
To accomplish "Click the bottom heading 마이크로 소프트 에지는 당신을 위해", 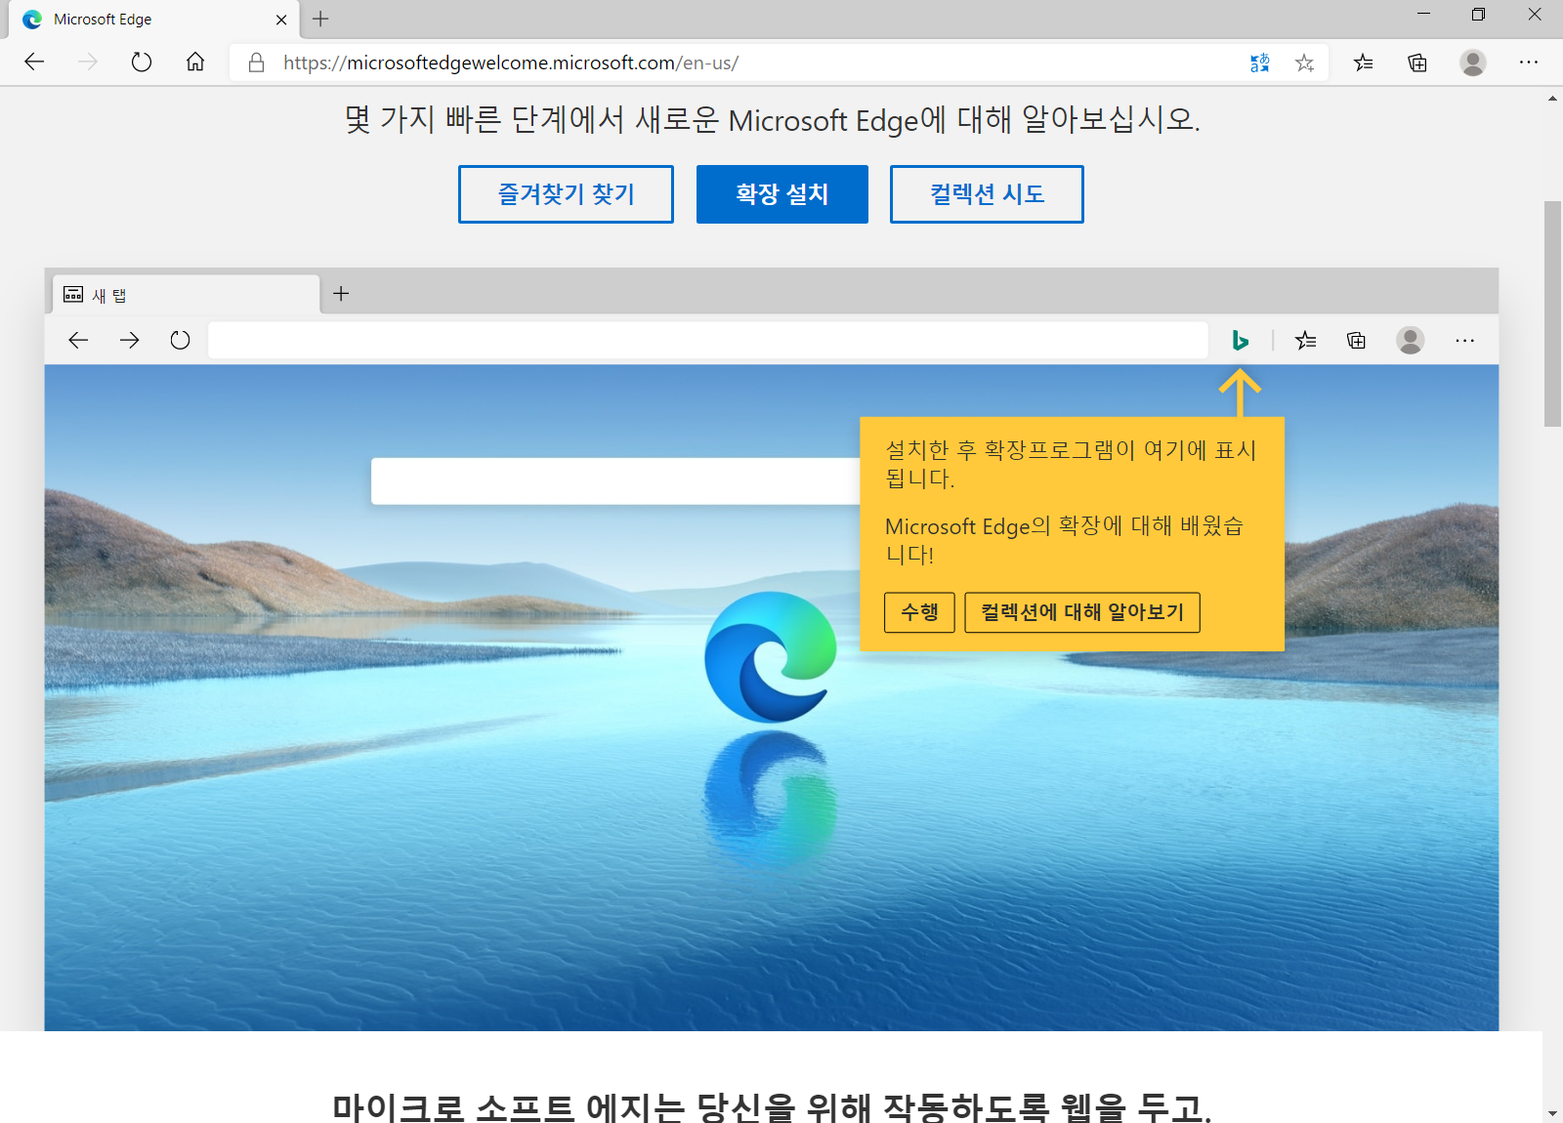I will point(772,1107).
